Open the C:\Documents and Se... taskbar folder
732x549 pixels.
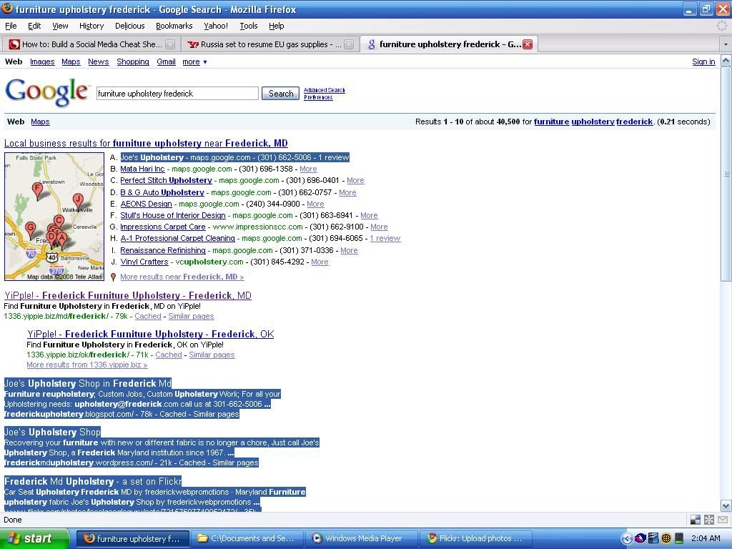click(x=247, y=538)
